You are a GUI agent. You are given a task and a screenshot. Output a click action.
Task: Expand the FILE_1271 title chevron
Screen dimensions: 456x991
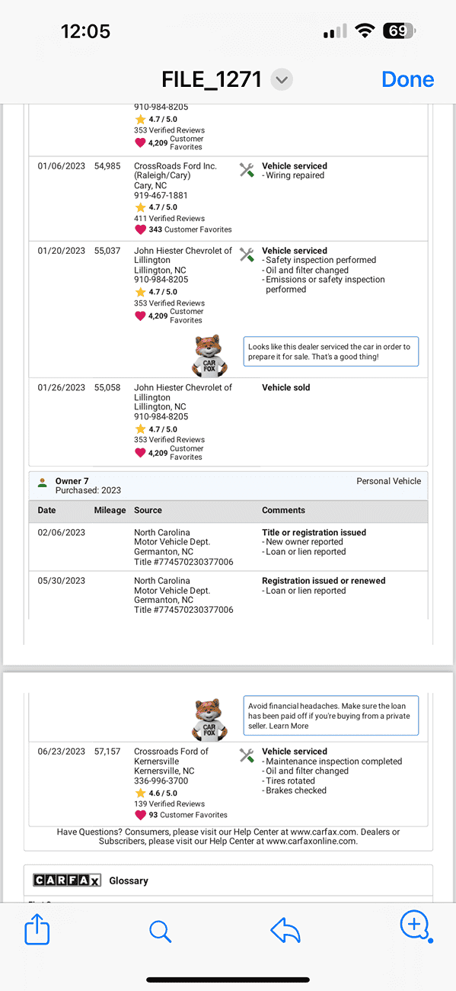coord(282,79)
